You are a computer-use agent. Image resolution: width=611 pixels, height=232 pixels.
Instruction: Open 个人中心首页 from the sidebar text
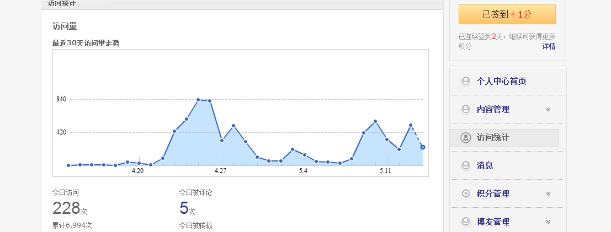point(501,82)
